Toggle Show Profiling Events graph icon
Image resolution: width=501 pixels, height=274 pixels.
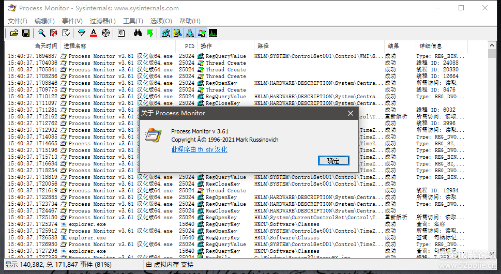click(x=213, y=33)
